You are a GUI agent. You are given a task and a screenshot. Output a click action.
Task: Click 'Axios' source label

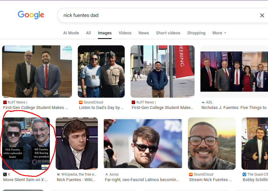coord(114,174)
